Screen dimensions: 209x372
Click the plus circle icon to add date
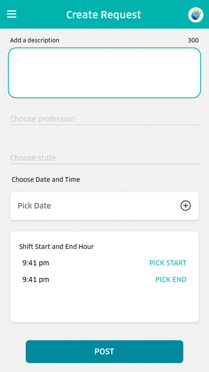(x=186, y=206)
